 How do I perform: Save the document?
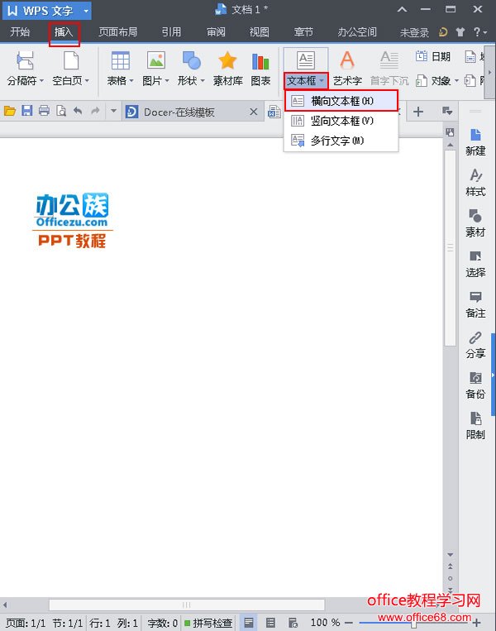[x=27, y=111]
